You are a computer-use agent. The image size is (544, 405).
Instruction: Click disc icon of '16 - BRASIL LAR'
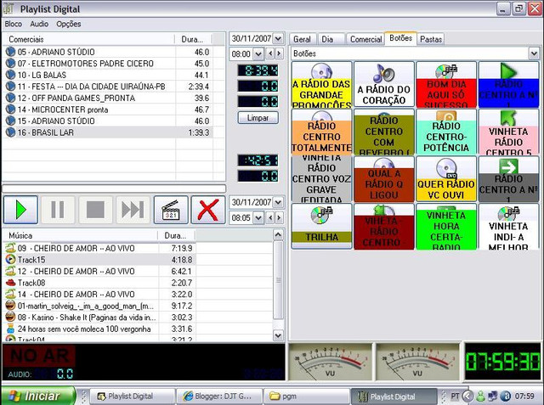tap(10, 132)
